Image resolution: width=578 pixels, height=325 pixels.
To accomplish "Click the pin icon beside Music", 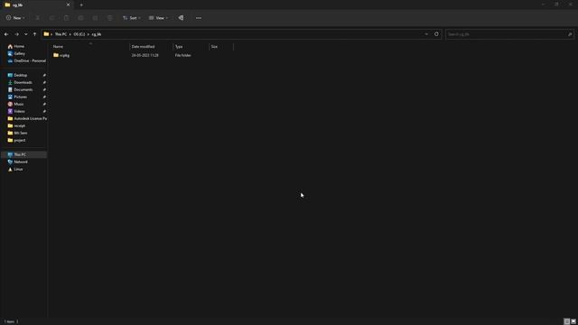I will [44, 105].
